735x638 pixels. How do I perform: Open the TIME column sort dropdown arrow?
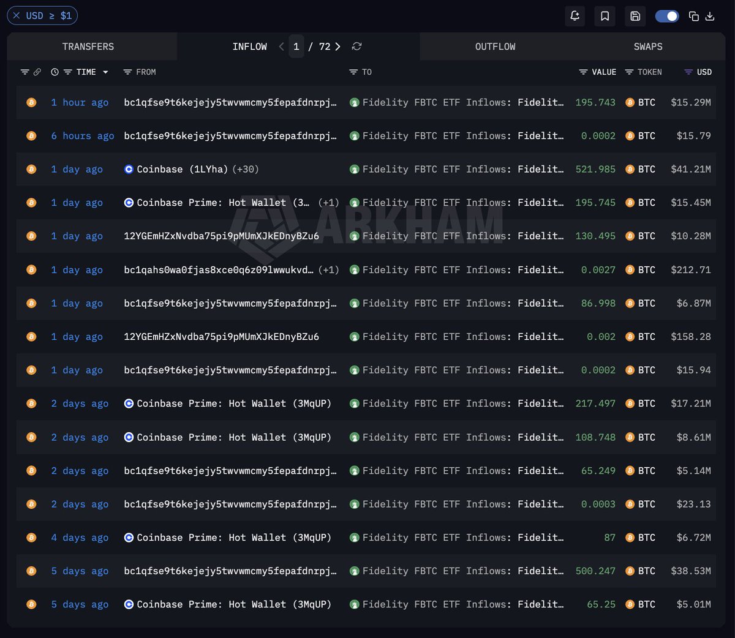(105, 72)
